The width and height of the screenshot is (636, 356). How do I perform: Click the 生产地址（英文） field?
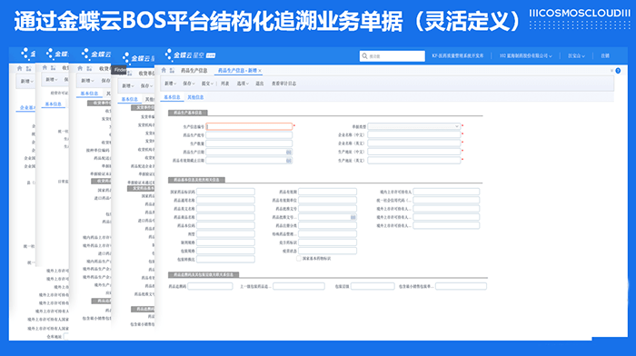coord(413,161)
